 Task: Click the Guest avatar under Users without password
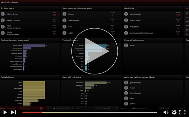tap(126, 45)
